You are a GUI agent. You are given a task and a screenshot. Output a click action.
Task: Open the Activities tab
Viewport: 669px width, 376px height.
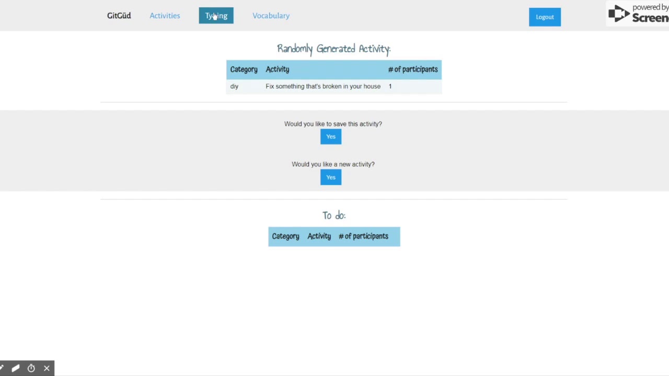(x=165, y=16)
